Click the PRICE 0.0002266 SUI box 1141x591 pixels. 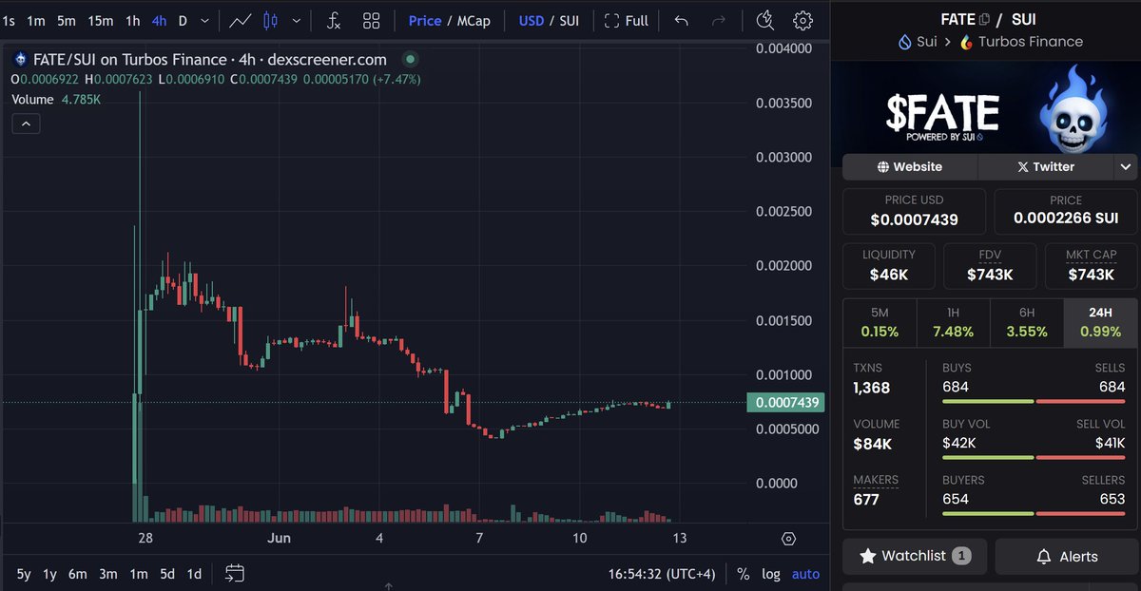[x=1066, y=211]
